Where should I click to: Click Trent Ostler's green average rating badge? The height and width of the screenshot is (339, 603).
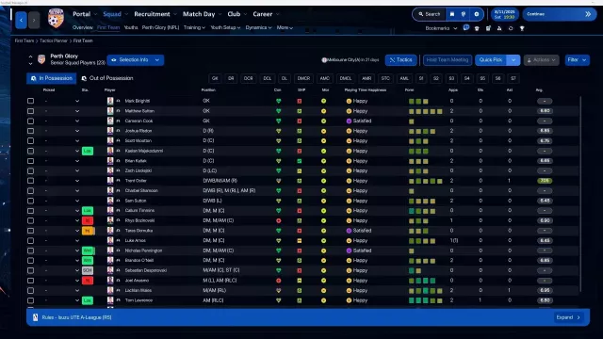coord(545,181)
